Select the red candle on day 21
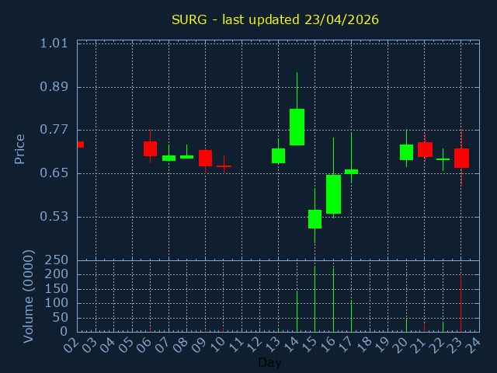This screenshot has height=373, width=497. [x=425, y=149]
